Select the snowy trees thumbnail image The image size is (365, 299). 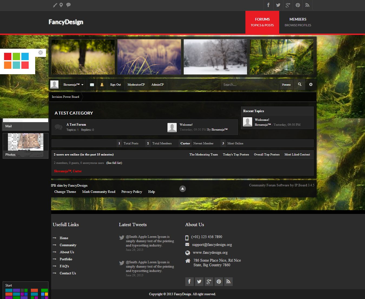coord(215,57)
